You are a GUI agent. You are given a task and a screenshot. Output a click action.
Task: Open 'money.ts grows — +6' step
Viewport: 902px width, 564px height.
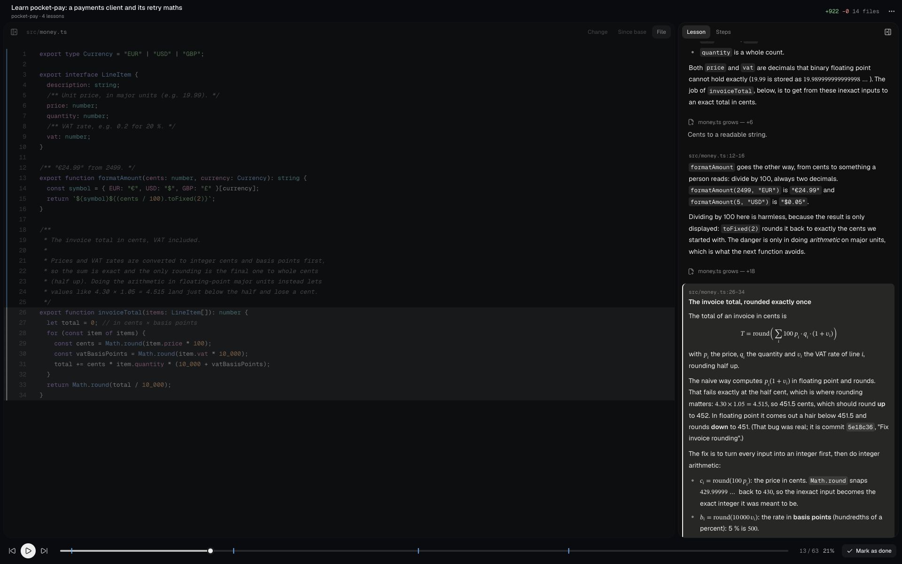click(725, 122)
